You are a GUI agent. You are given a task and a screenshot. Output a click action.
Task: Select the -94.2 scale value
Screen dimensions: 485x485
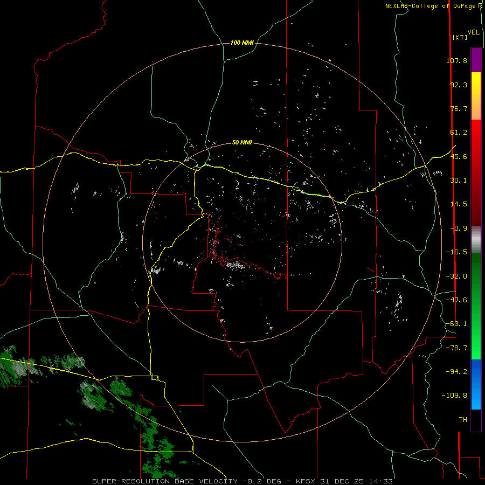click(x=456, y=372)
